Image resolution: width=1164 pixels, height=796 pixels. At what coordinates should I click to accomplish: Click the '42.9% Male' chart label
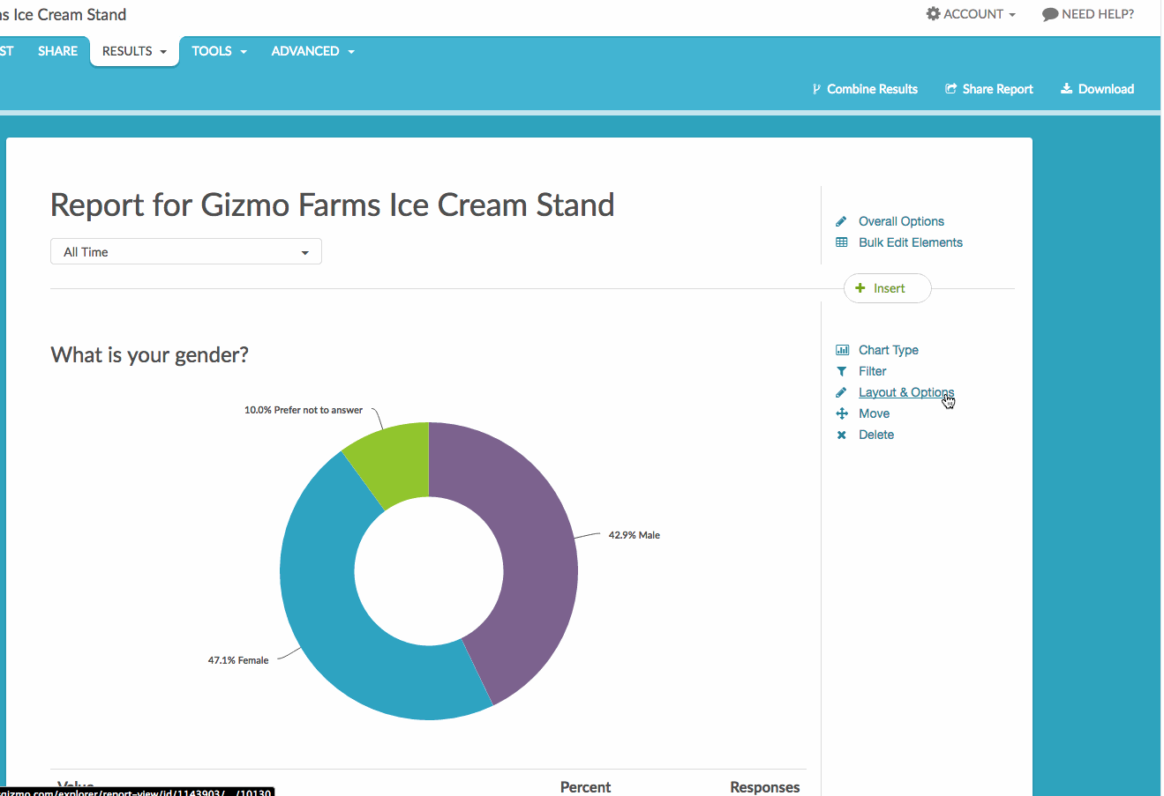coord(635,535)
